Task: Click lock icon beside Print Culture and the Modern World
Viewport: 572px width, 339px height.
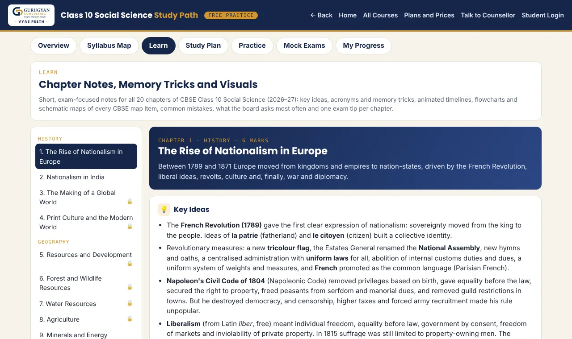Action: 130,226
